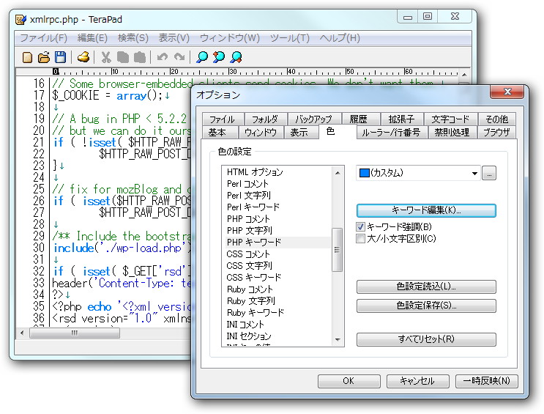The image size is (544, 414).
Task: Enable 大/小文字区別(C) checkbox
Action: click(x=360, y=239)
